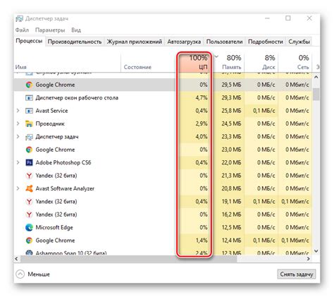Open the Параметры menu
334x297 pixels.
pos(50,30)
